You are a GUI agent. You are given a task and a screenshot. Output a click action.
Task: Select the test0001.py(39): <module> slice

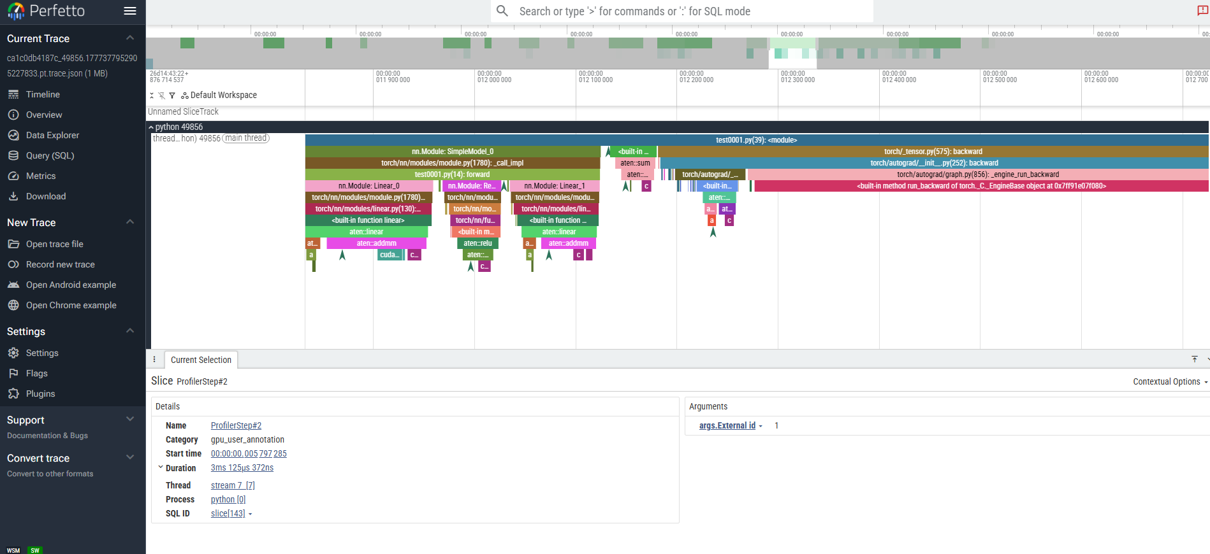[757, 140]
